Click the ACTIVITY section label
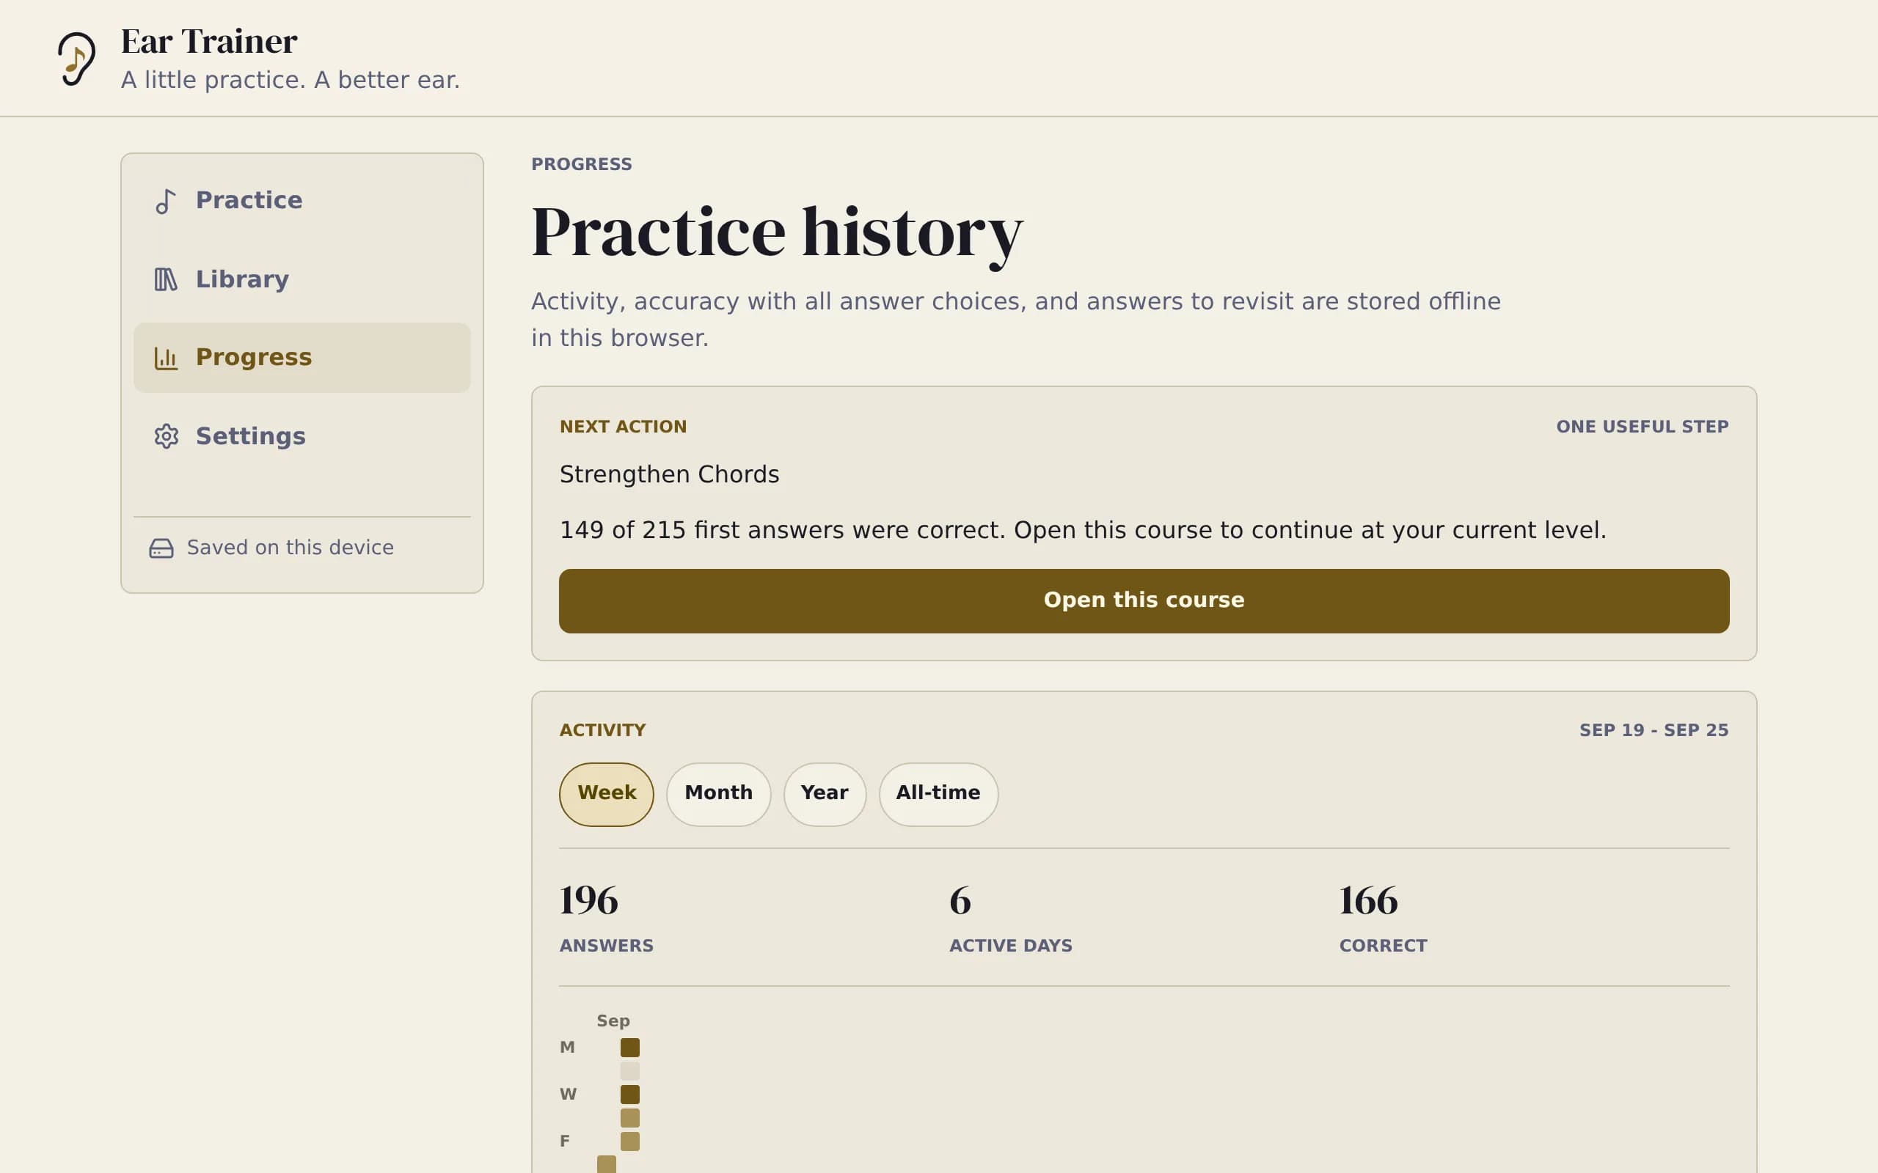Screen dimensions: 1878x1173 click(x=602, y=730)
